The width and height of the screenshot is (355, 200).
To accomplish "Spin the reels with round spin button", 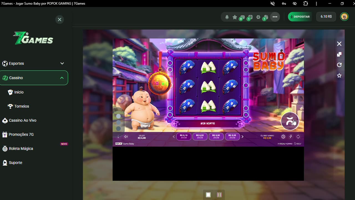I will (290, 121).
